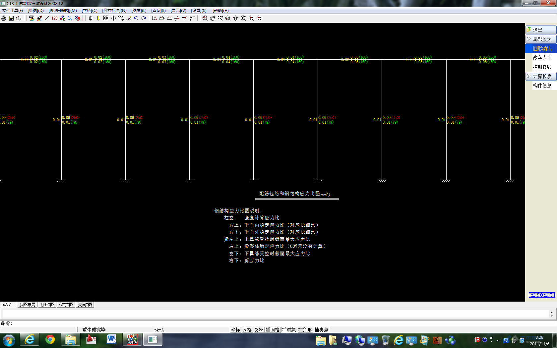Click the 打开图 button

[47, 305]
